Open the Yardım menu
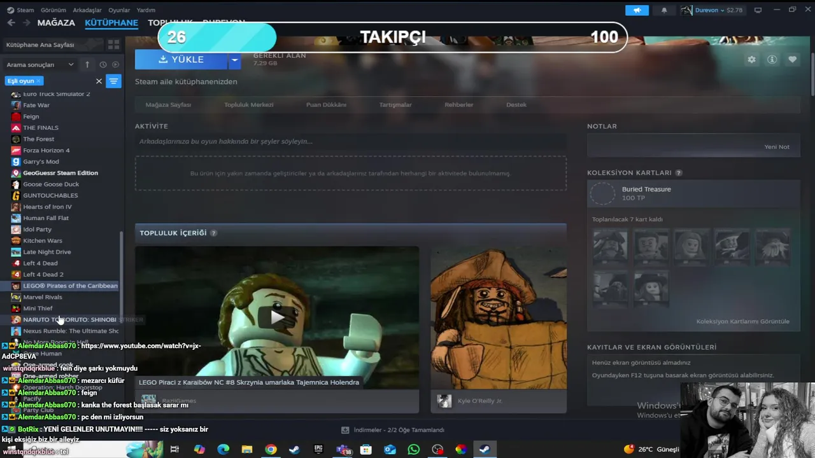 click(146, 10)
